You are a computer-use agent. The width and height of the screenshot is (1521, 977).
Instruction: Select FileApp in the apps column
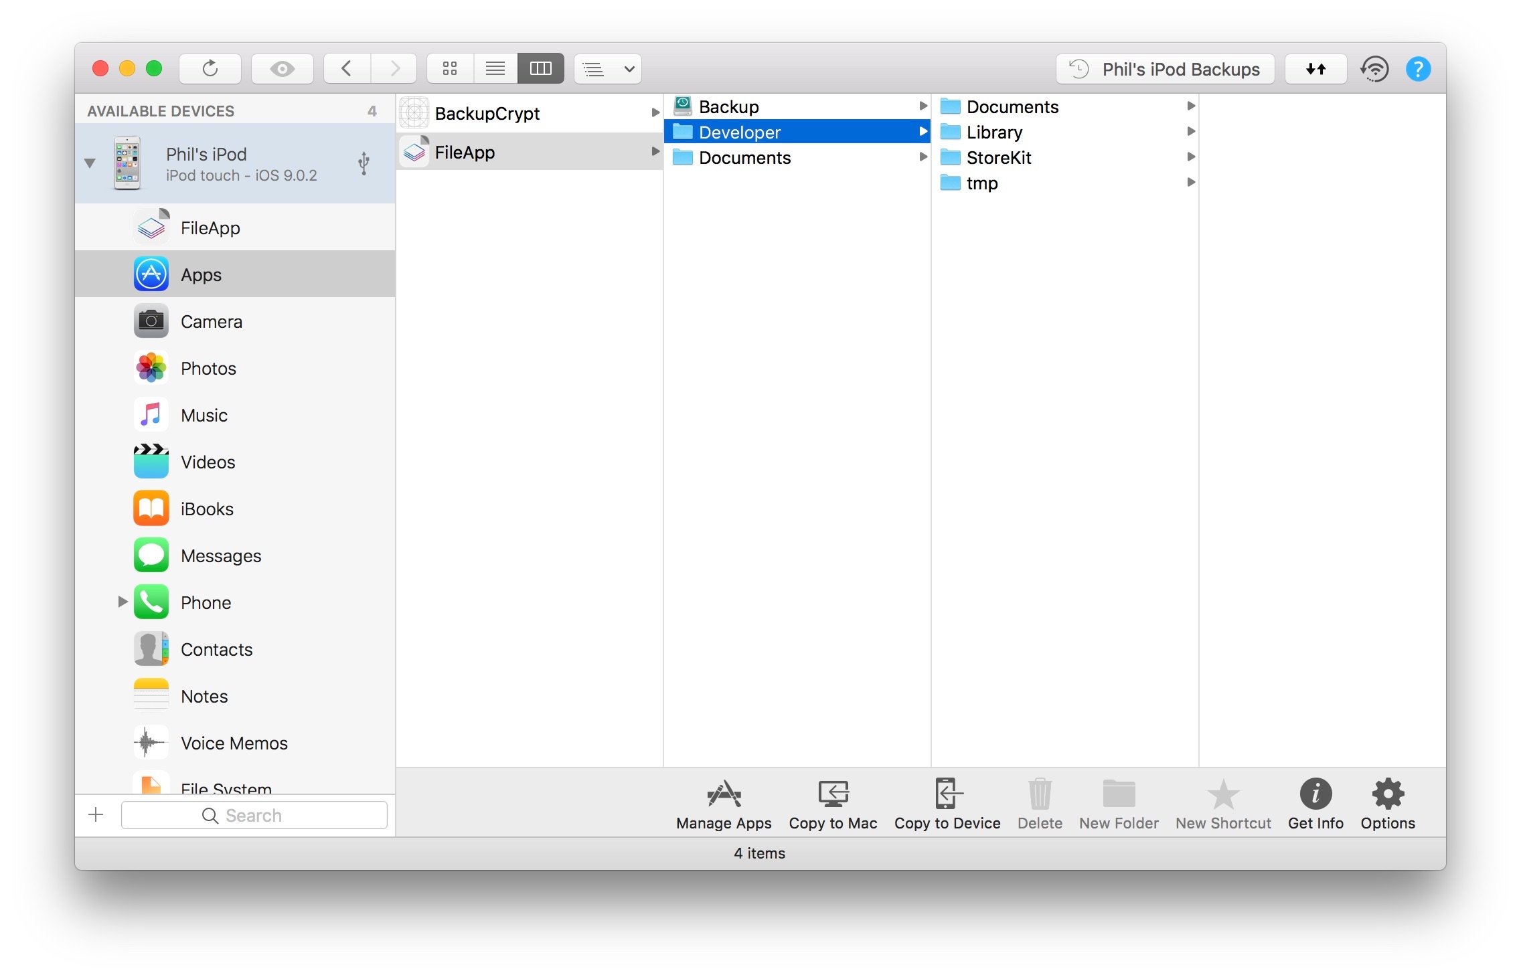pyautogui.click(x=530, y=152)
